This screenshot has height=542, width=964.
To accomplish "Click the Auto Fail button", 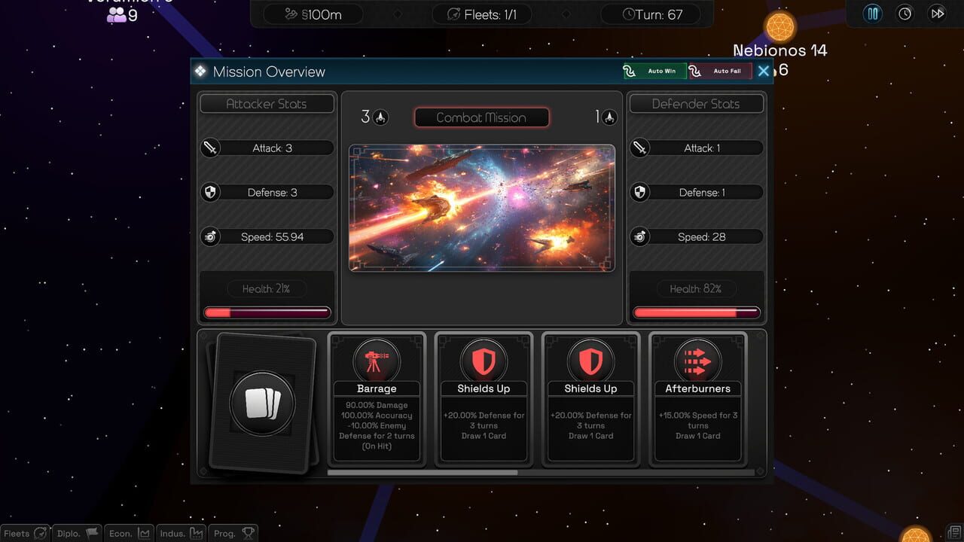I will [x=720, y=72].
